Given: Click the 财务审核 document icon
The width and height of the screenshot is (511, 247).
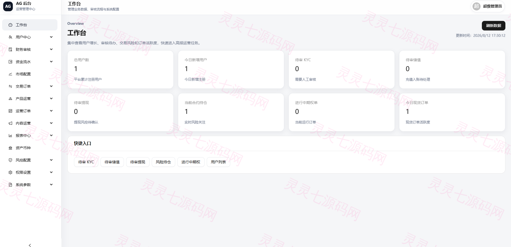Looking at the screenshot, I should tap(10, 49).
